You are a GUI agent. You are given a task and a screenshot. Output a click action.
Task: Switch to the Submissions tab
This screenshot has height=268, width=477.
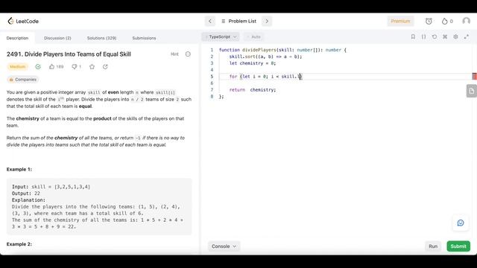tap(144, 38)
